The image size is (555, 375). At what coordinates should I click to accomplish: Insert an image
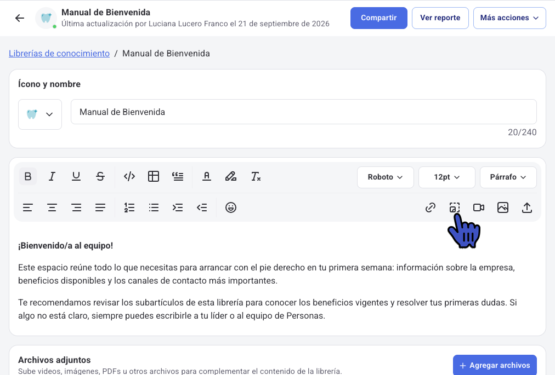[x=503, y=207]
